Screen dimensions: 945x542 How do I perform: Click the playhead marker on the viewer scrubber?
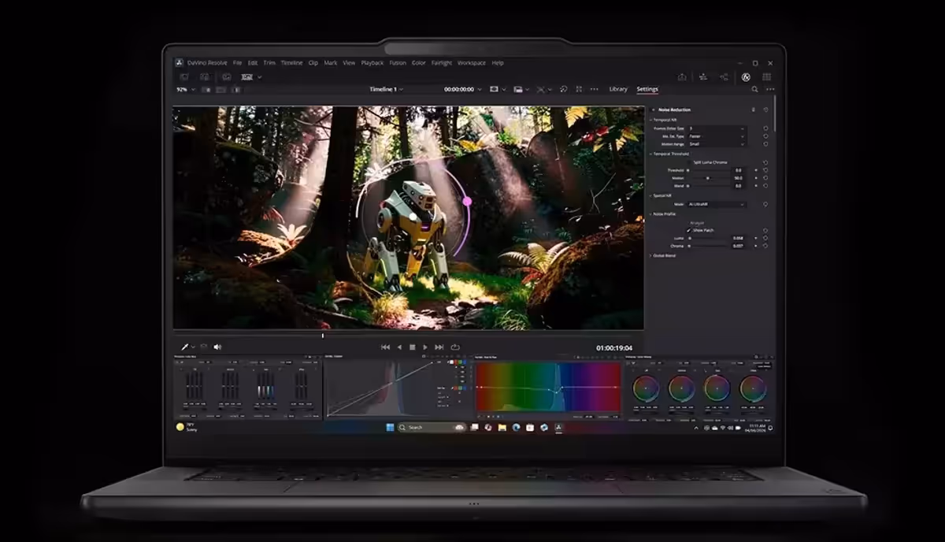click(x=322, y=336)
